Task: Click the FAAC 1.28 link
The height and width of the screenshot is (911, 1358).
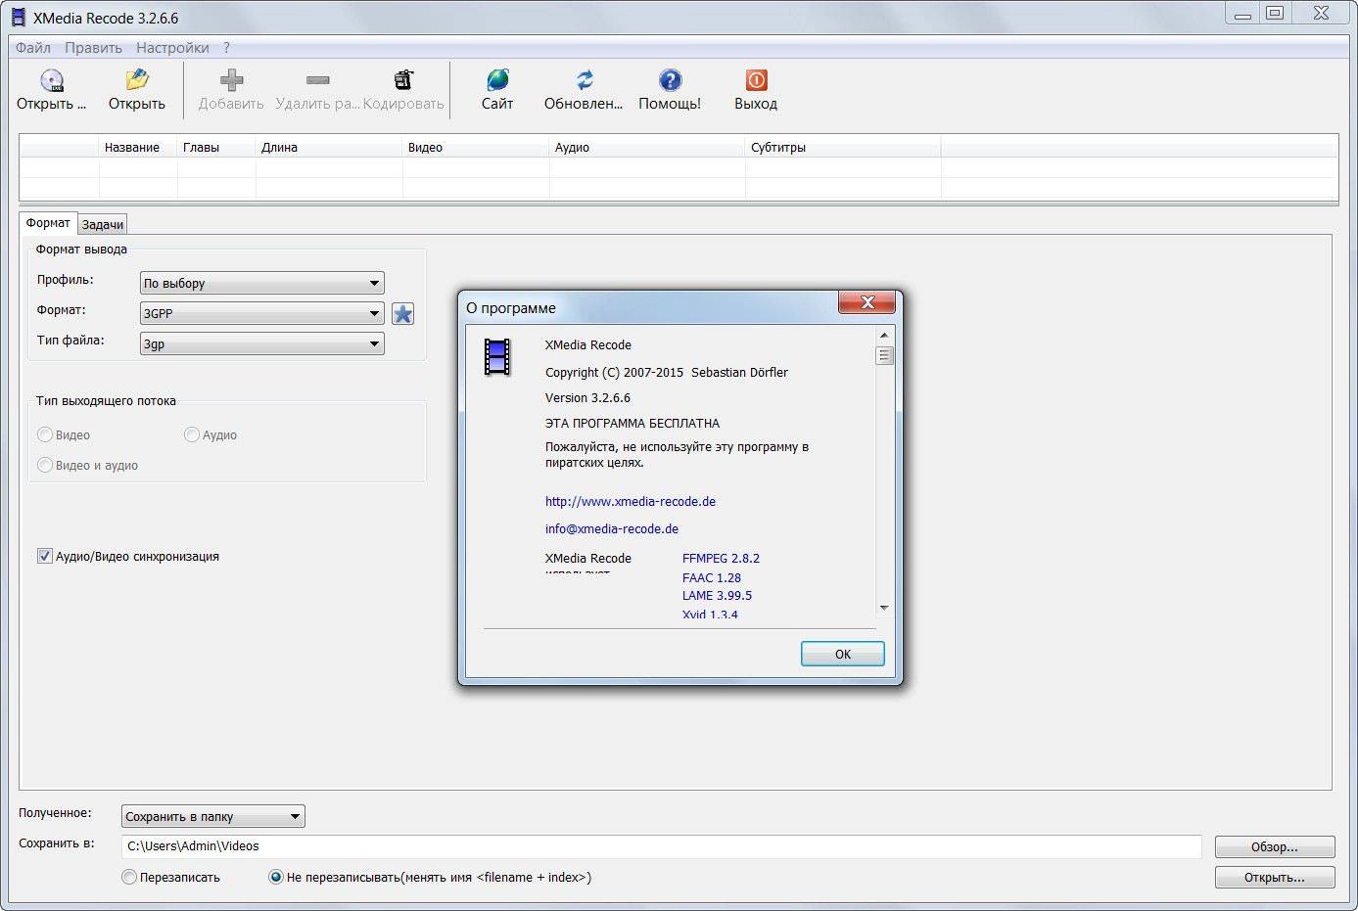Action: click(712, 577)
